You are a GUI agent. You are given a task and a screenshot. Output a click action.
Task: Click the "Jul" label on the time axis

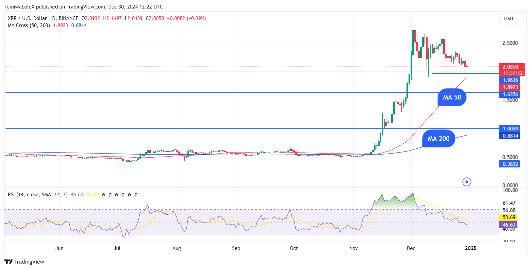coord(118,248)
